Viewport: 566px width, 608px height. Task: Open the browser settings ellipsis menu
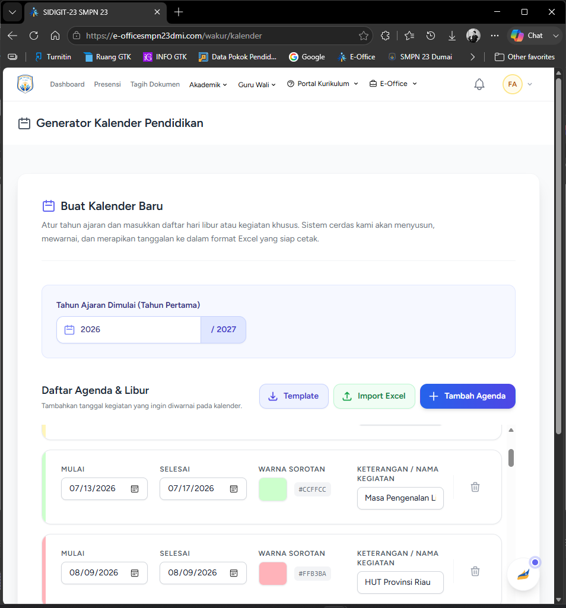click(x=495, y=36)
